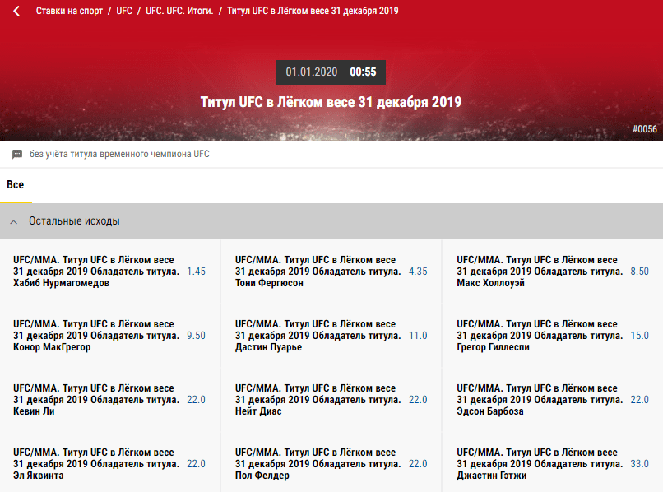Bet on Дастин Пуарье at 11.0
This screenshot has width=663, height=492.
pos(418,336)
